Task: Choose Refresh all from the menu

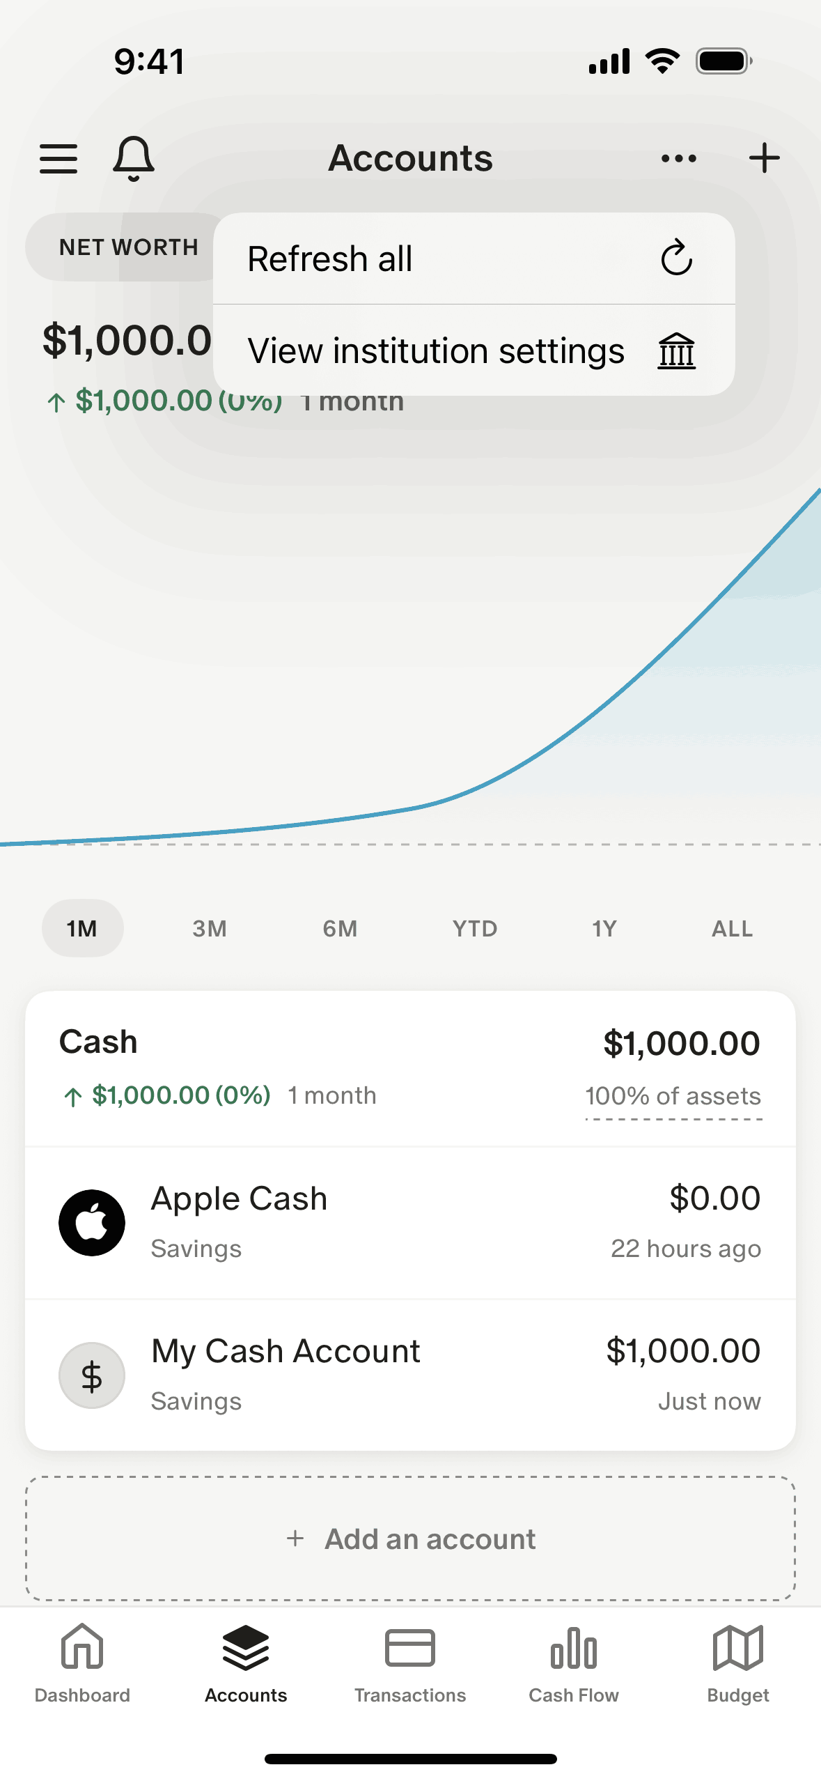Action: point(474,259)
